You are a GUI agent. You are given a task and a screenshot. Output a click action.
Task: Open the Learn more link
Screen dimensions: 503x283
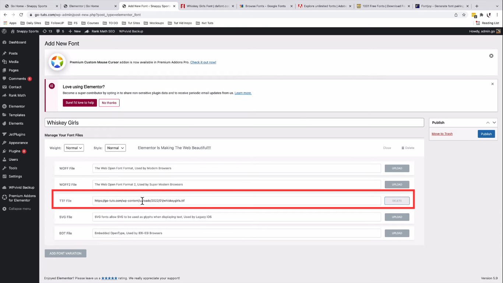click(x=243, y=93)
